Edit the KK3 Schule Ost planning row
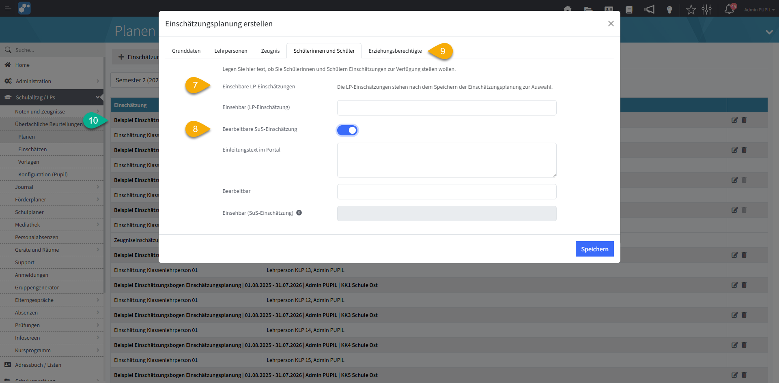 (735, 315)
